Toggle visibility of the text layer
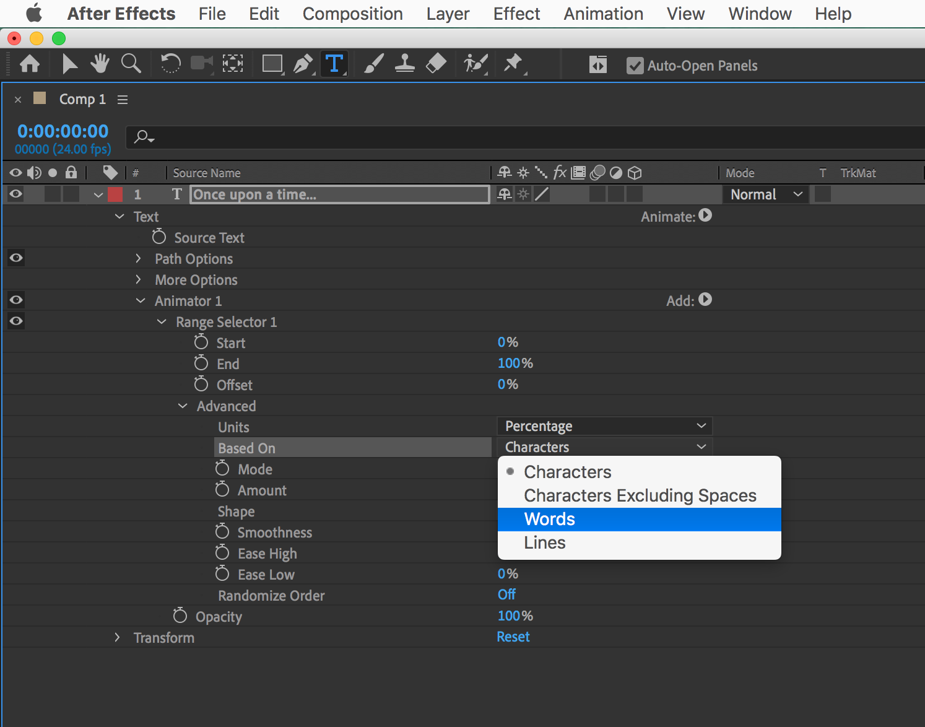The height and width of the screenshot is (727, 925). [15, 194]
